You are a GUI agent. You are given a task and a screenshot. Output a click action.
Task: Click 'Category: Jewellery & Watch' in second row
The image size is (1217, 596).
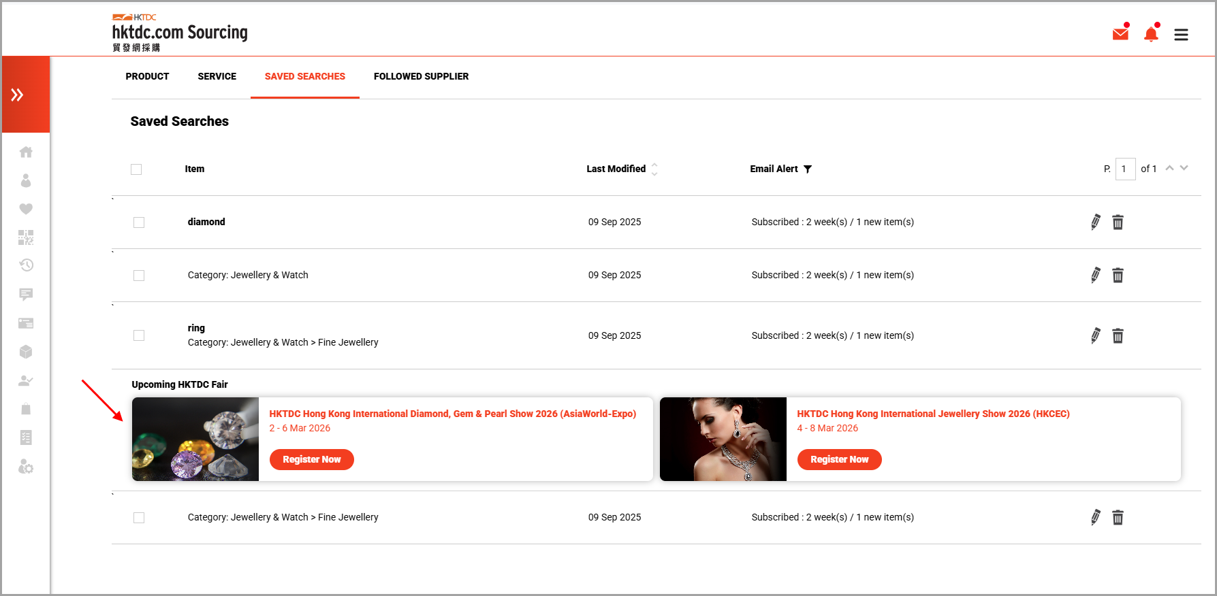point(248,275)
